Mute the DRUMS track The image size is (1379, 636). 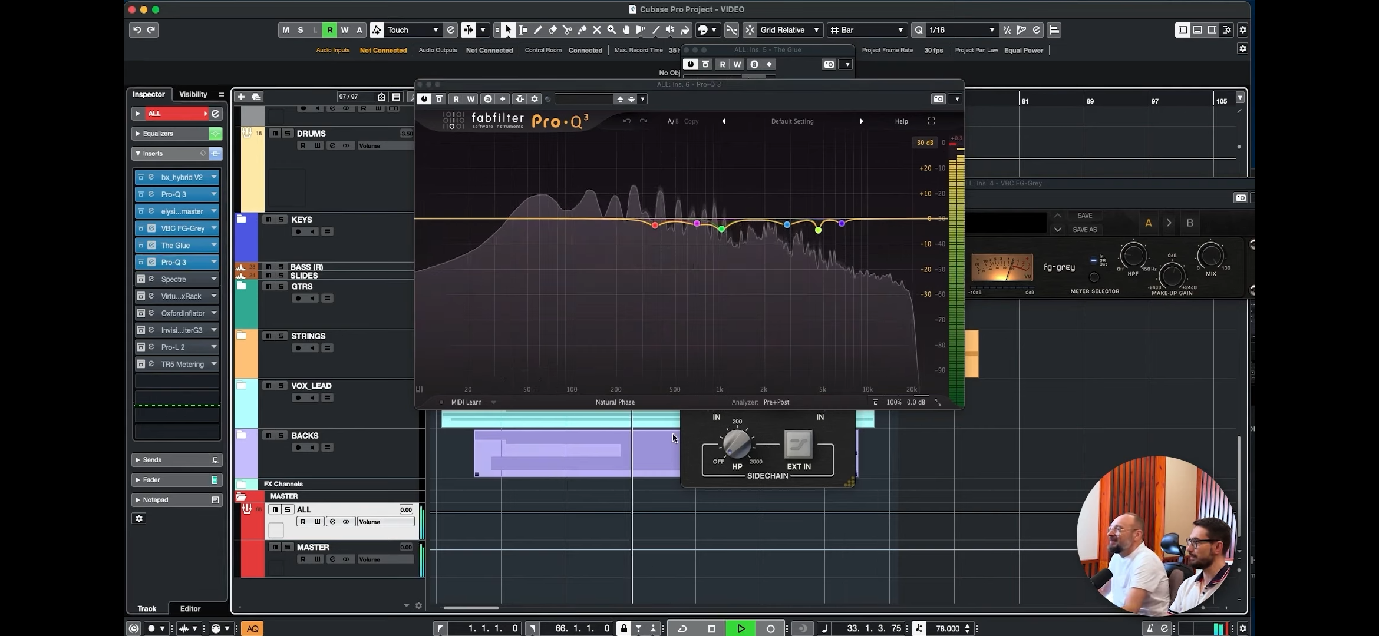(275, 134)
